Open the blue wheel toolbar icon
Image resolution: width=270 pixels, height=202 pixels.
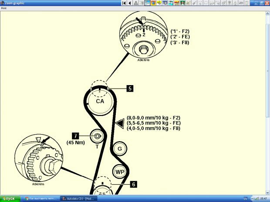click(x=165, y=3)
